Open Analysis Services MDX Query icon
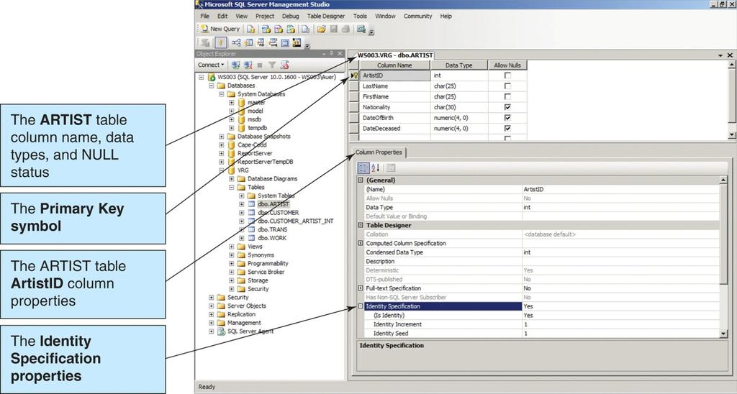Viewport: 737px width, 394px height. click(266, 29)
